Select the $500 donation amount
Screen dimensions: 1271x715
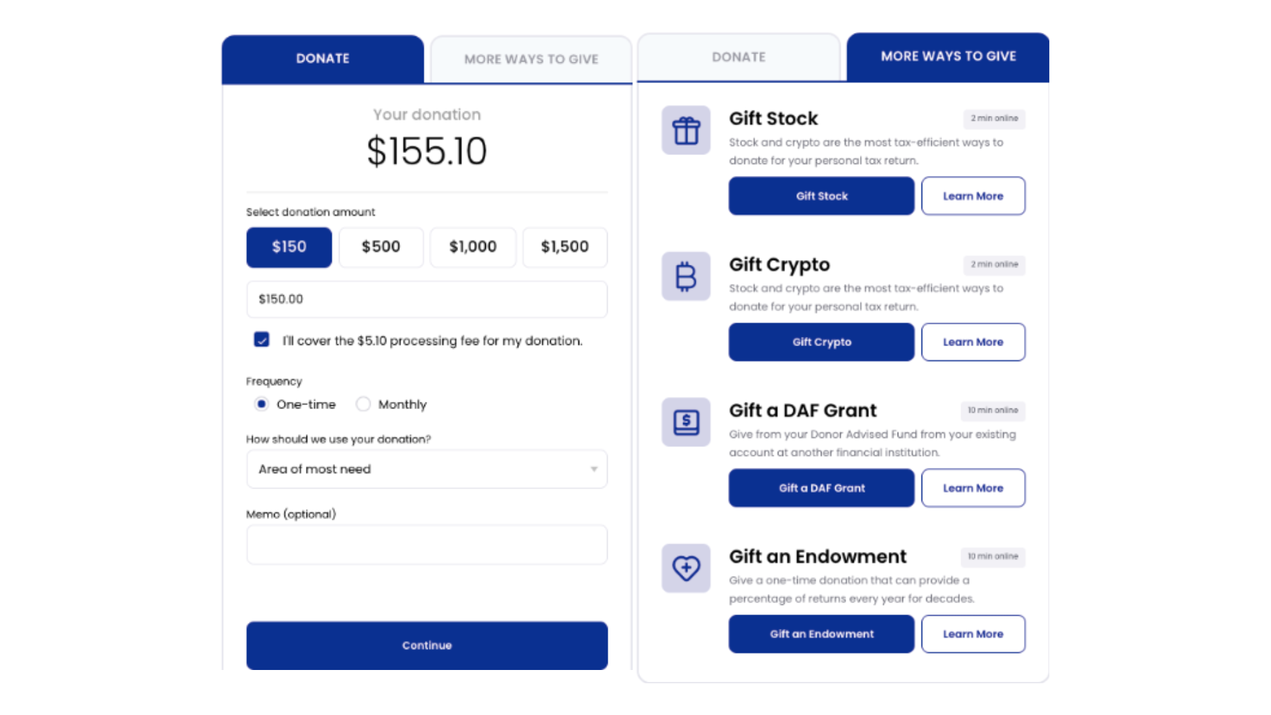(x=381, y=247)
